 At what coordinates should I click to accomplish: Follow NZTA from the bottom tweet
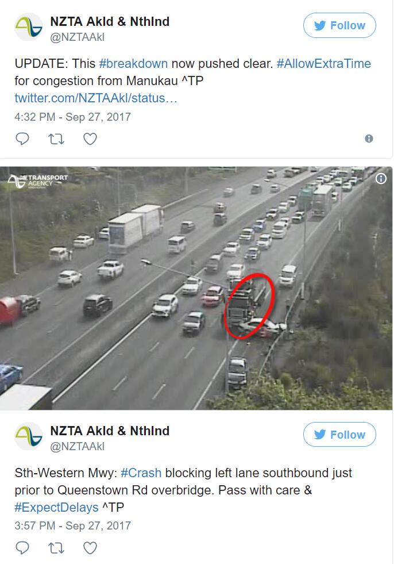339,434
